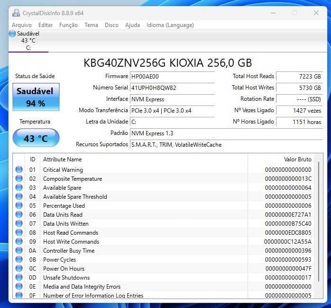Click the Data Units Read status orb

19,215
